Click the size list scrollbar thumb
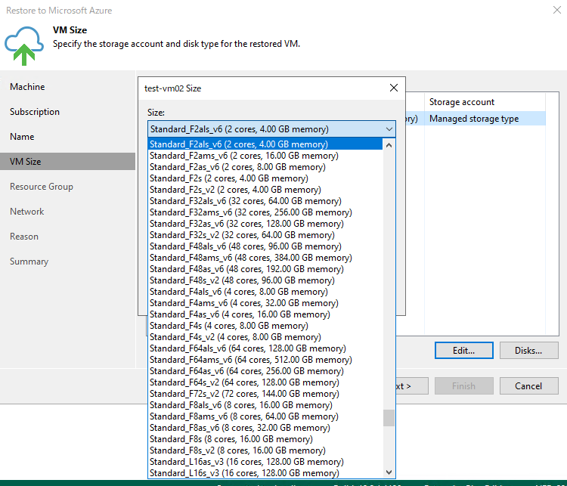Viewport: 567px width, 486px height. click(x=389, y=418)
